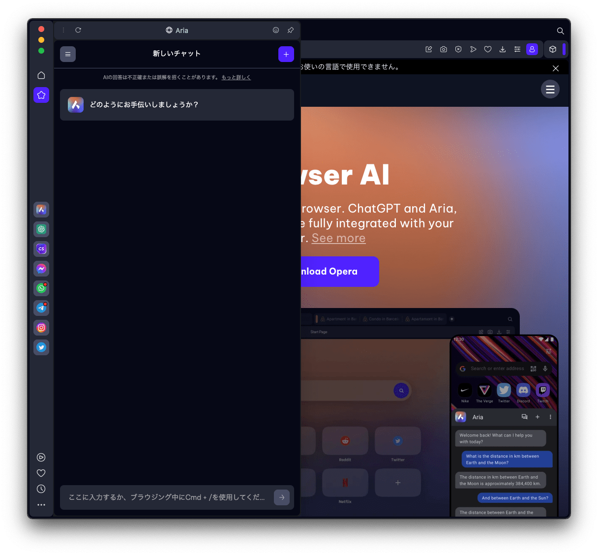Open Aria from the sidebar messenger icons
The height and width of the screenshot is (555, 598).
[41, 210]
